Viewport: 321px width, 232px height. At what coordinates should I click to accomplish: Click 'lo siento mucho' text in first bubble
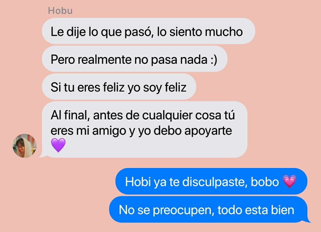tap(200, 32)
